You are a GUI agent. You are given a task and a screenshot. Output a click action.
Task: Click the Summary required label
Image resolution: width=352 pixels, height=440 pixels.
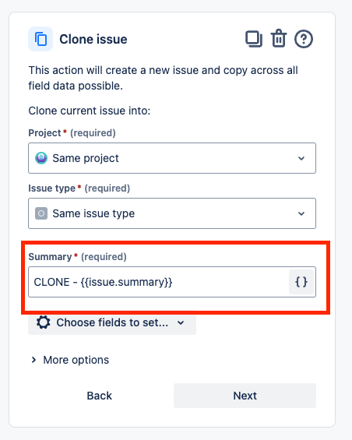click(x=77, y=256)
